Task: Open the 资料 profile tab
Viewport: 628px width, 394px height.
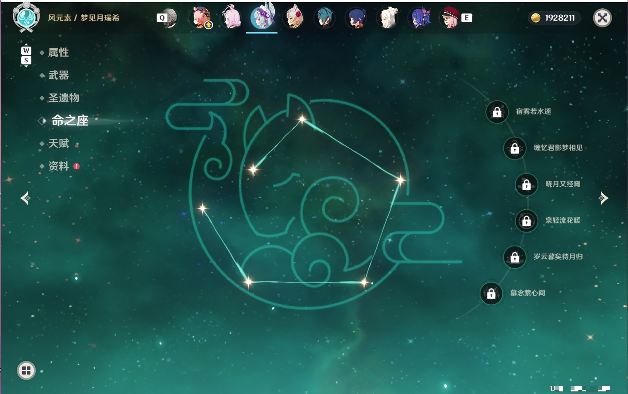Action: click(x=58, y=166)
